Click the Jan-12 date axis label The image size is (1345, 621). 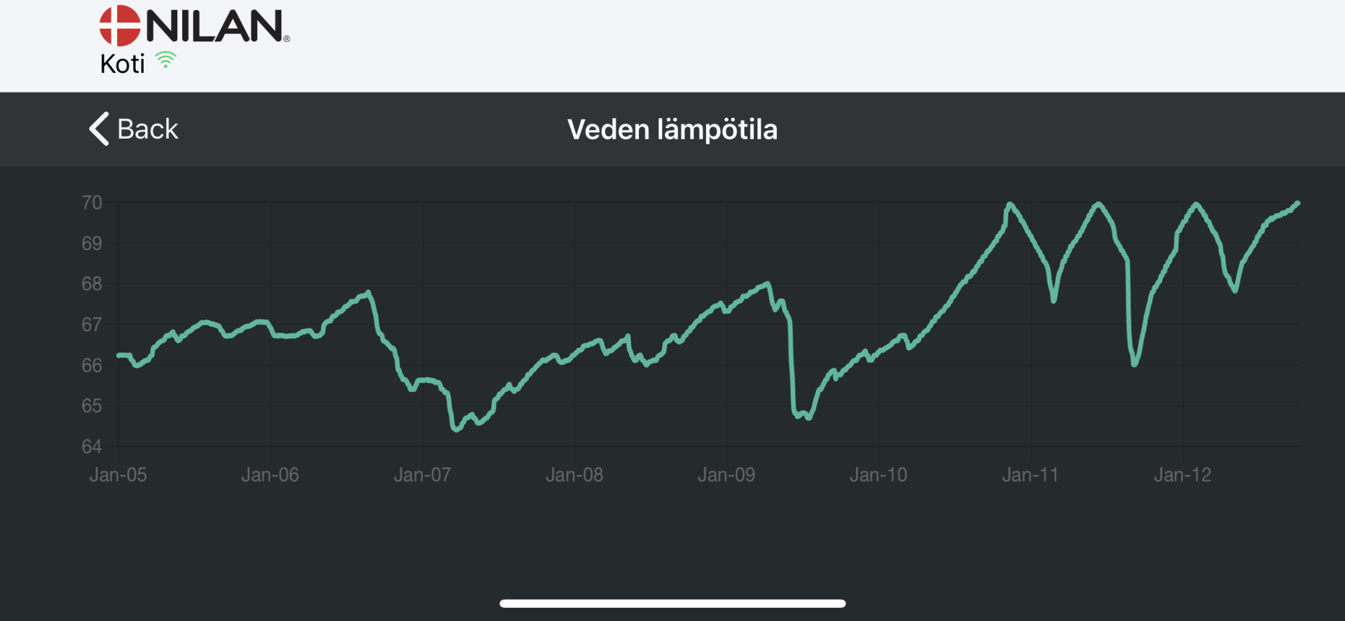[x=1182, y=475]
